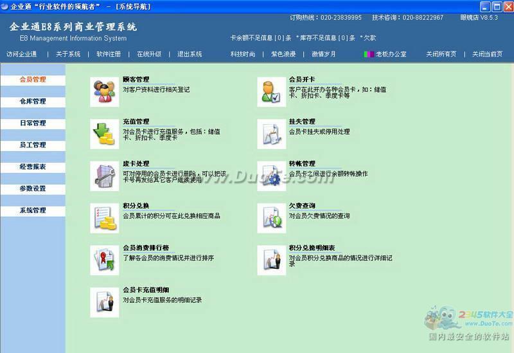Open the 充值管理 coins icon

105,134
